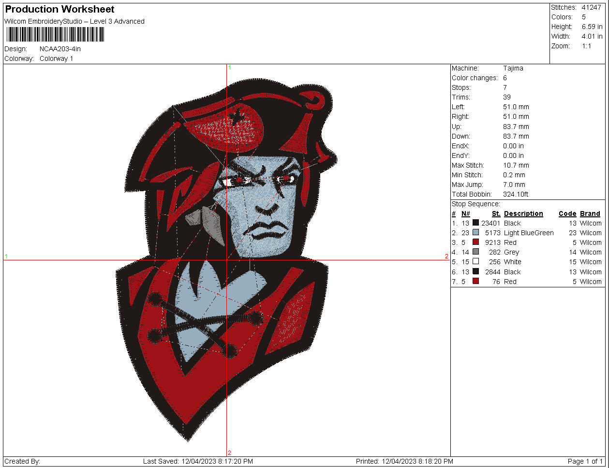Click the black thread swatch for stop 1
This screenshot has height=468, width=609.
(475, 223)
